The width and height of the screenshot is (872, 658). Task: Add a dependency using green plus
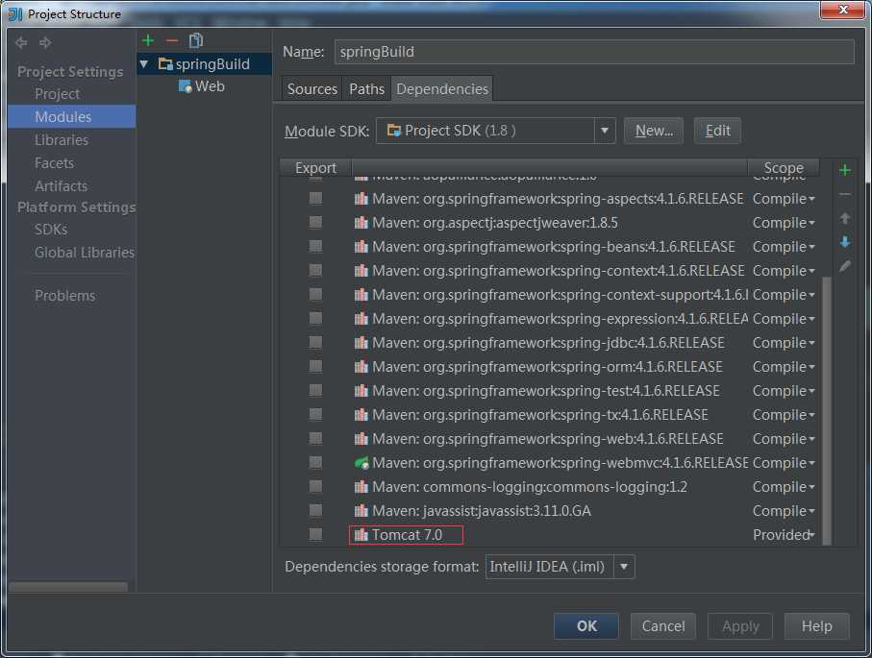tap(845, 170)
